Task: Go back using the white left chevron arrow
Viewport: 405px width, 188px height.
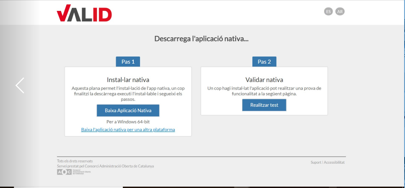Action: 20,85
